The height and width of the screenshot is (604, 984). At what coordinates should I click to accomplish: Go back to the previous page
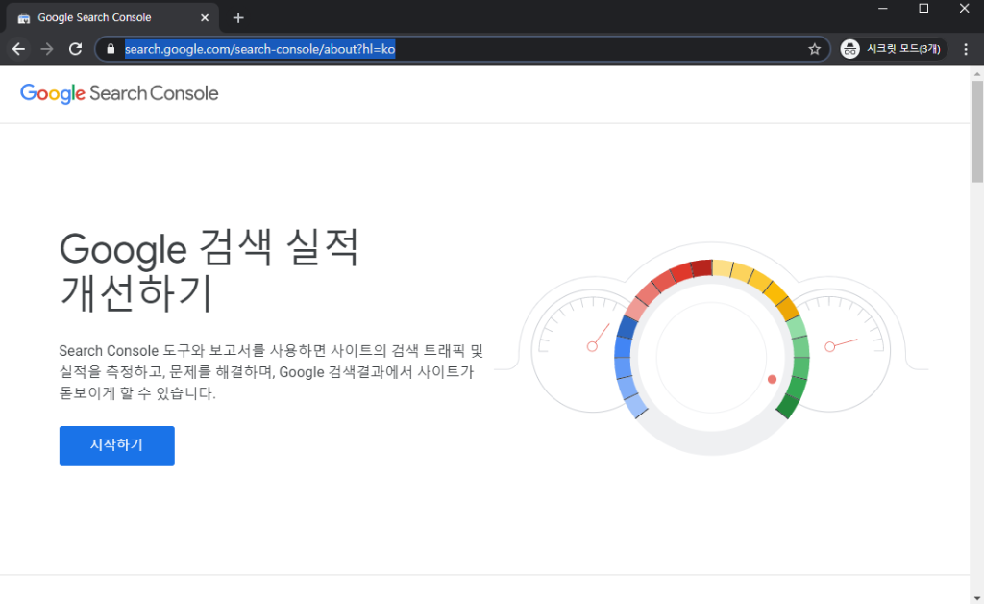point(19,49)
